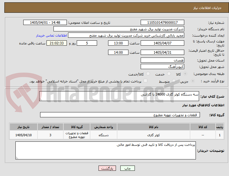Click remaining days field showing 5

coord(87,43)
